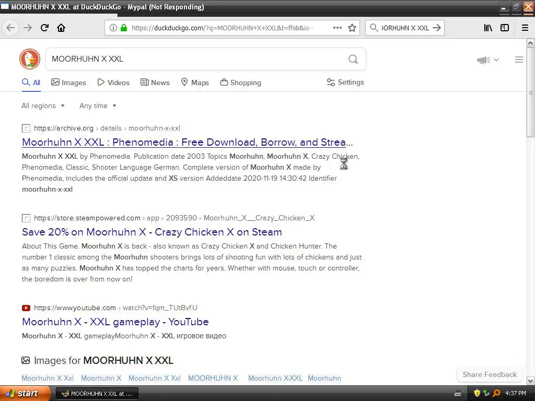Switch to Maps results tab
This screenshot has width=535, height=401.
[x=194, y=82]
